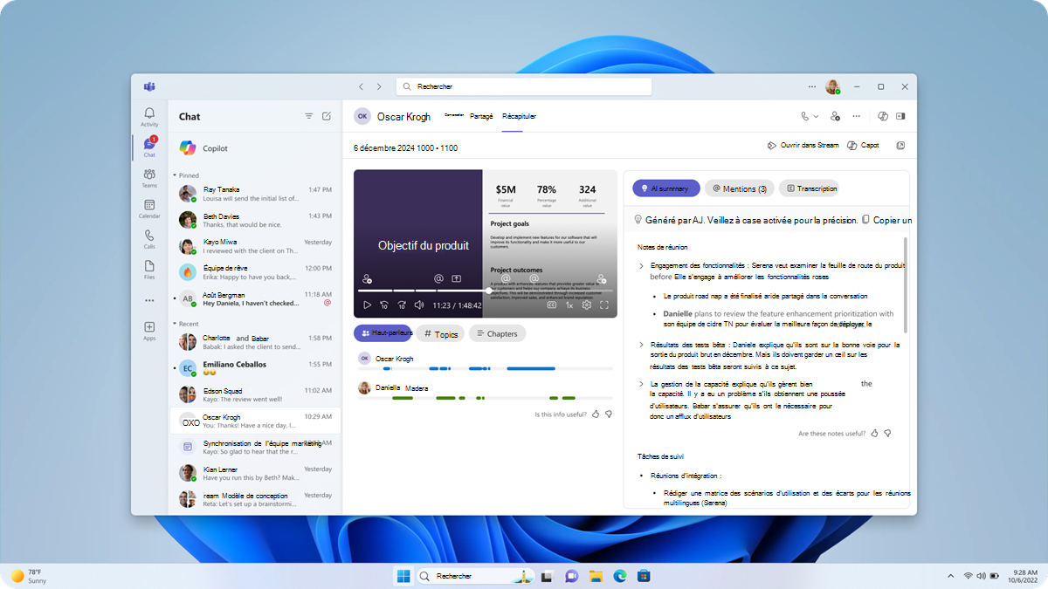Go forward with the right arrow
This screenshot has height=589, width=1048.
tap(379, 86)
